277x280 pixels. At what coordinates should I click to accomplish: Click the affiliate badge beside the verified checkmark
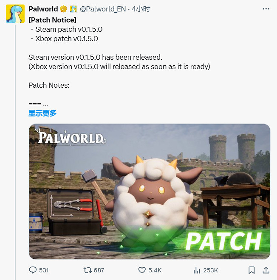tap(73, 9)
